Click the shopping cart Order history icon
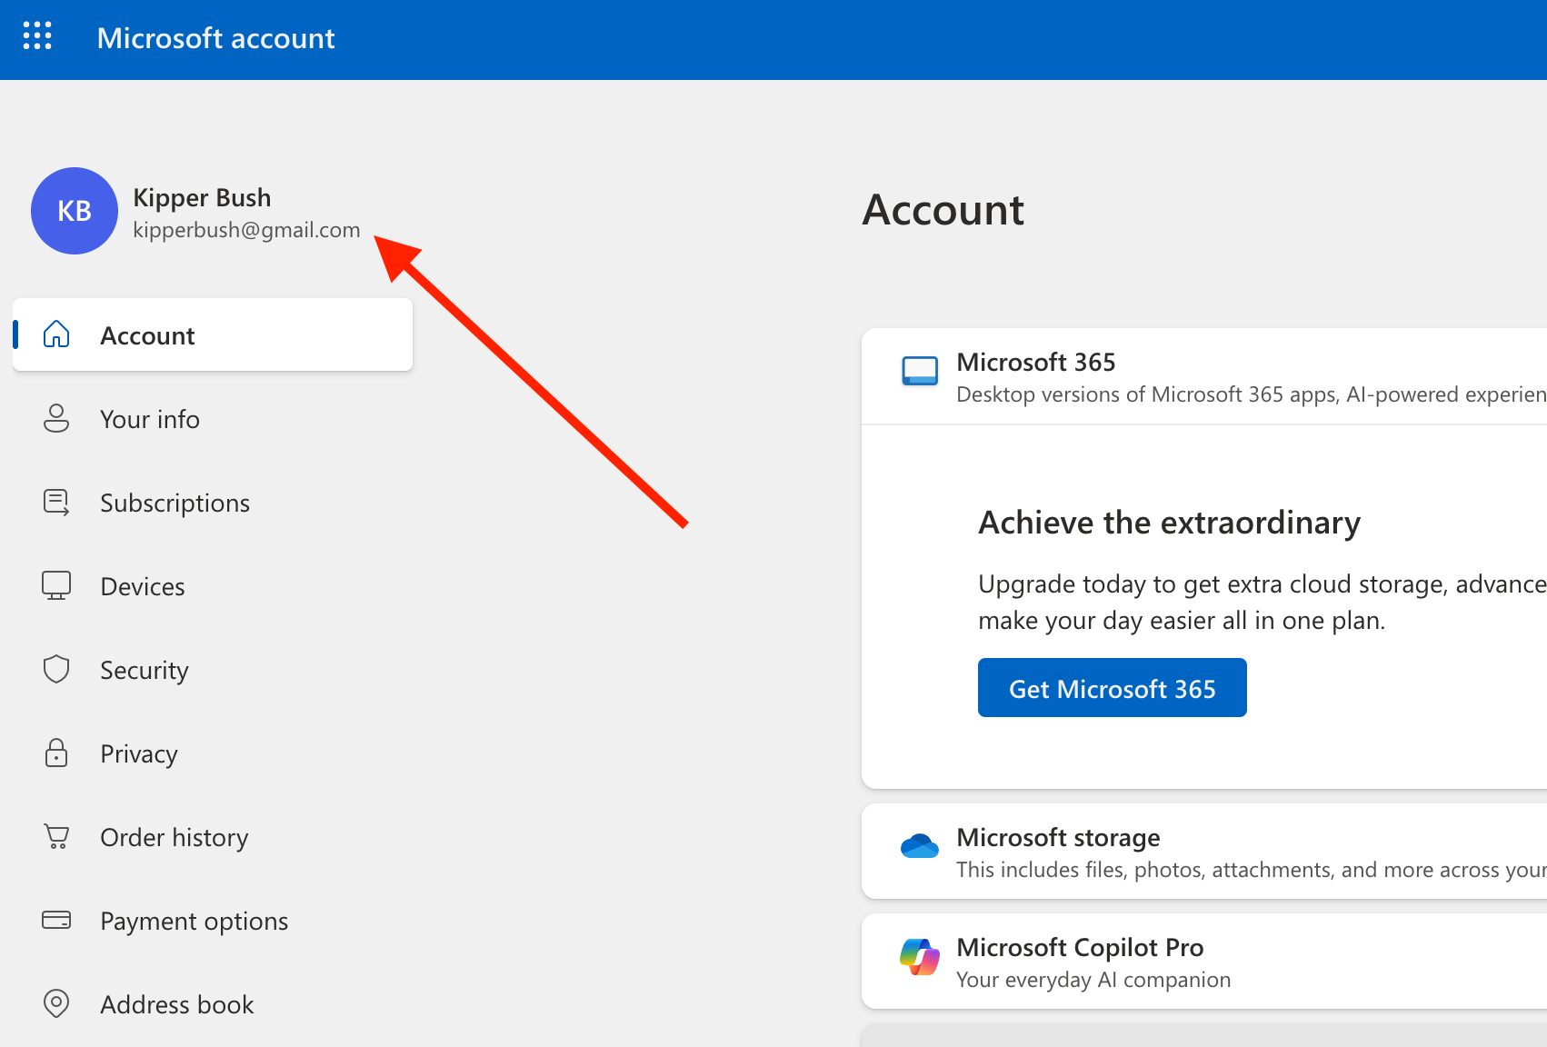 pyautogui.click(x=56, y=836)
